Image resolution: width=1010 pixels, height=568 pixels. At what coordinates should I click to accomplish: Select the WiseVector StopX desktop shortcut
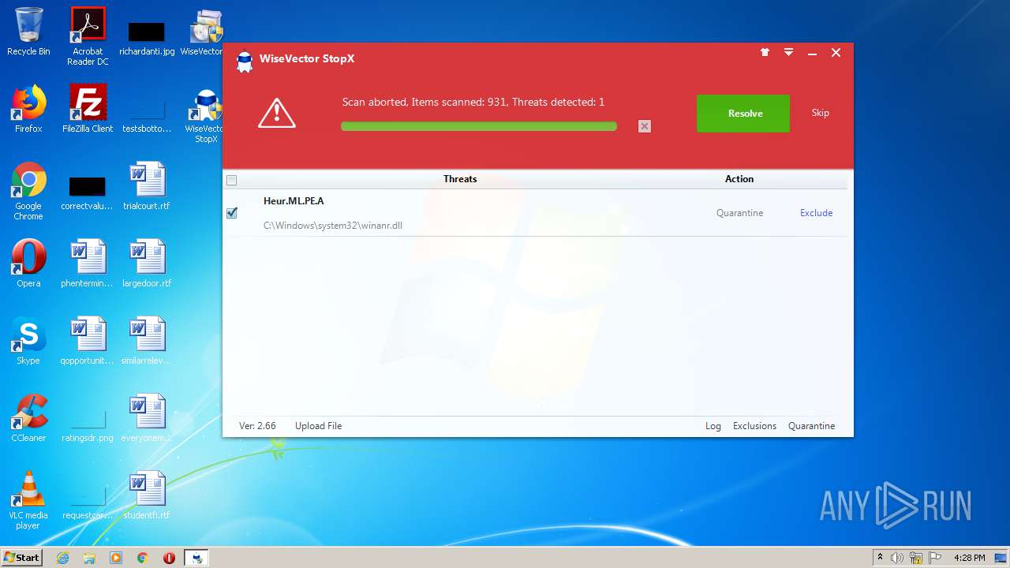(x=206, y=116)
